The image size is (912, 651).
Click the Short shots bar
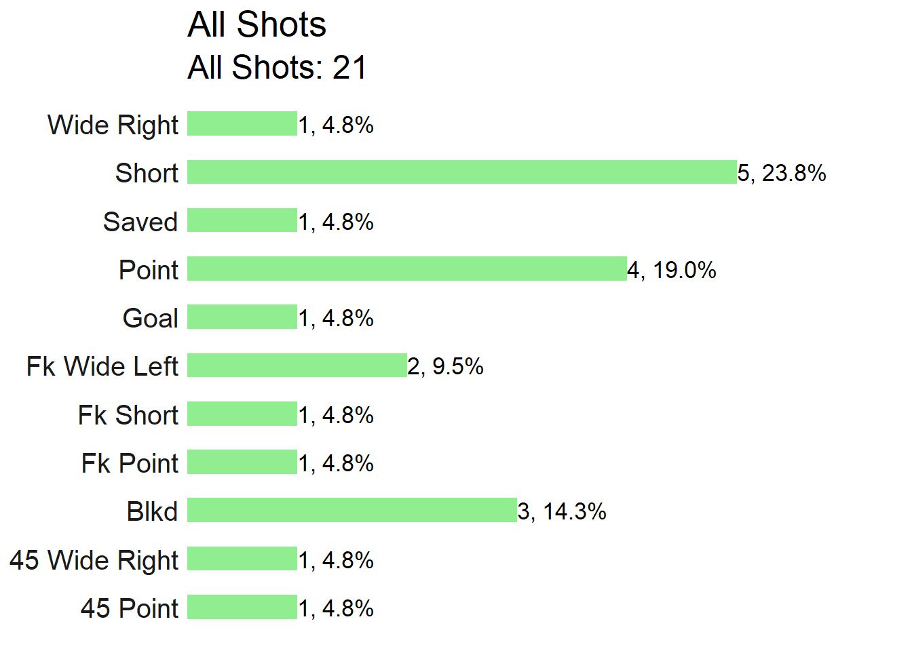pos(462,172)
